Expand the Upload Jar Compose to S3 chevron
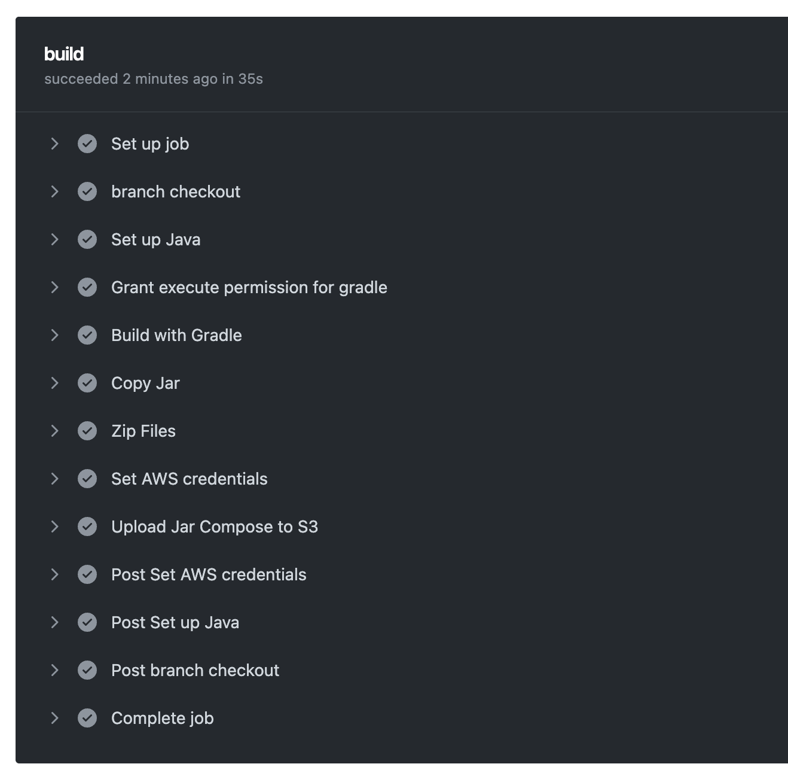Image resolution: width=788 pixels, height=773 pixels. tap(54, 527)
